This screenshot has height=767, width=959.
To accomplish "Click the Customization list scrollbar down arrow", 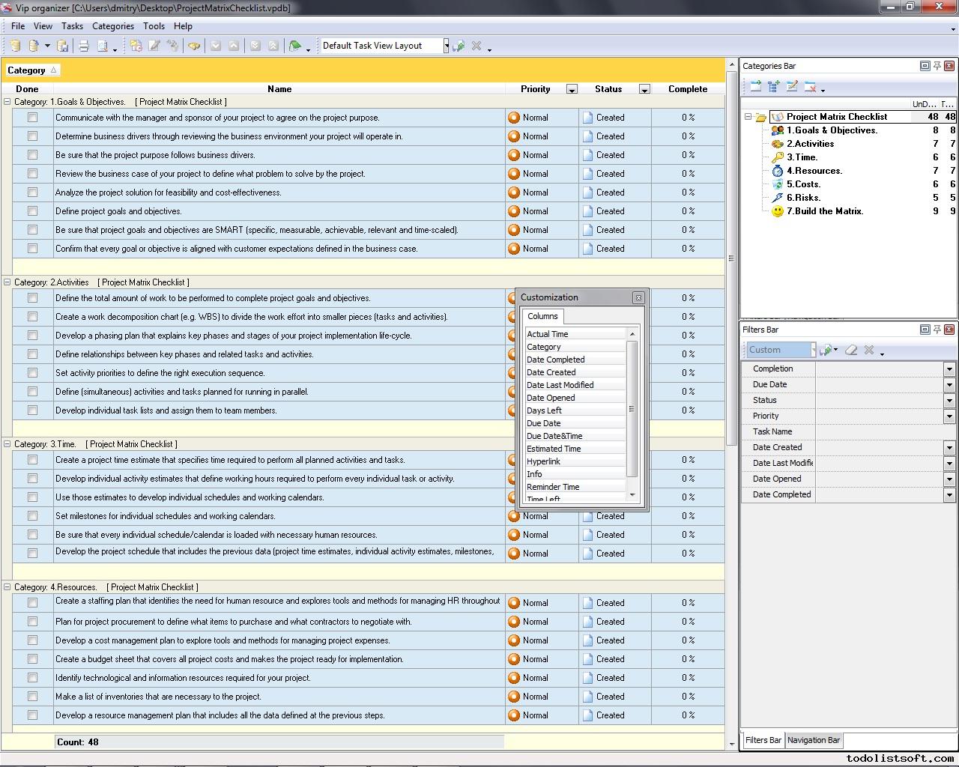I will pyautogui.click(x=632, y=494).
